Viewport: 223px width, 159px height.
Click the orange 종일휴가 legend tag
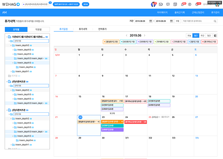pyautogui.click(x=111, y=42)
